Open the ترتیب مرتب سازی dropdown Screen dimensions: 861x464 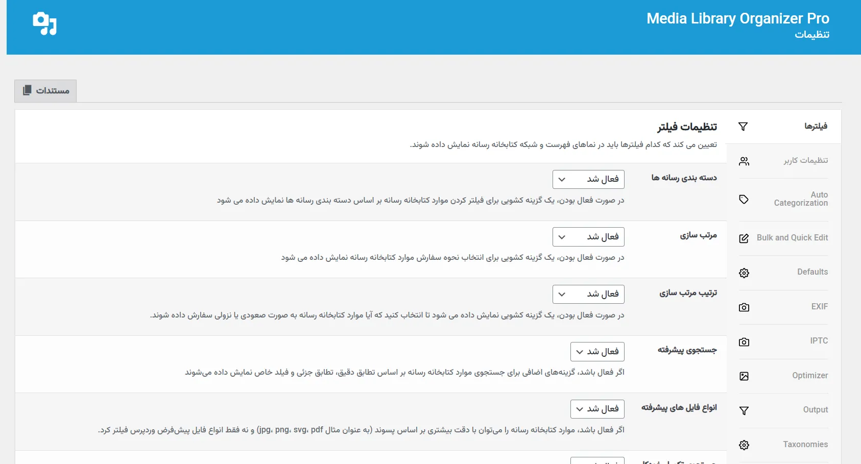point(588,294)
